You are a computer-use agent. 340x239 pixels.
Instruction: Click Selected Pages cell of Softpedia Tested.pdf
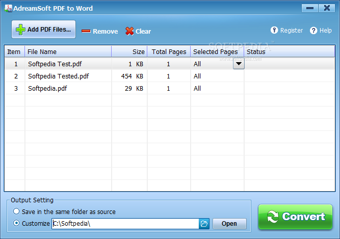coord(217,76)
